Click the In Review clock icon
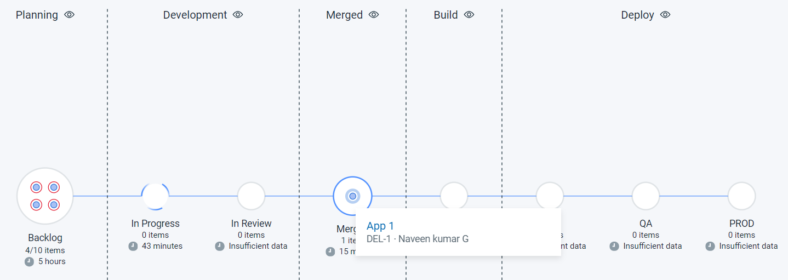The width and height of the screenshot is (788, 280). [220, 246]
